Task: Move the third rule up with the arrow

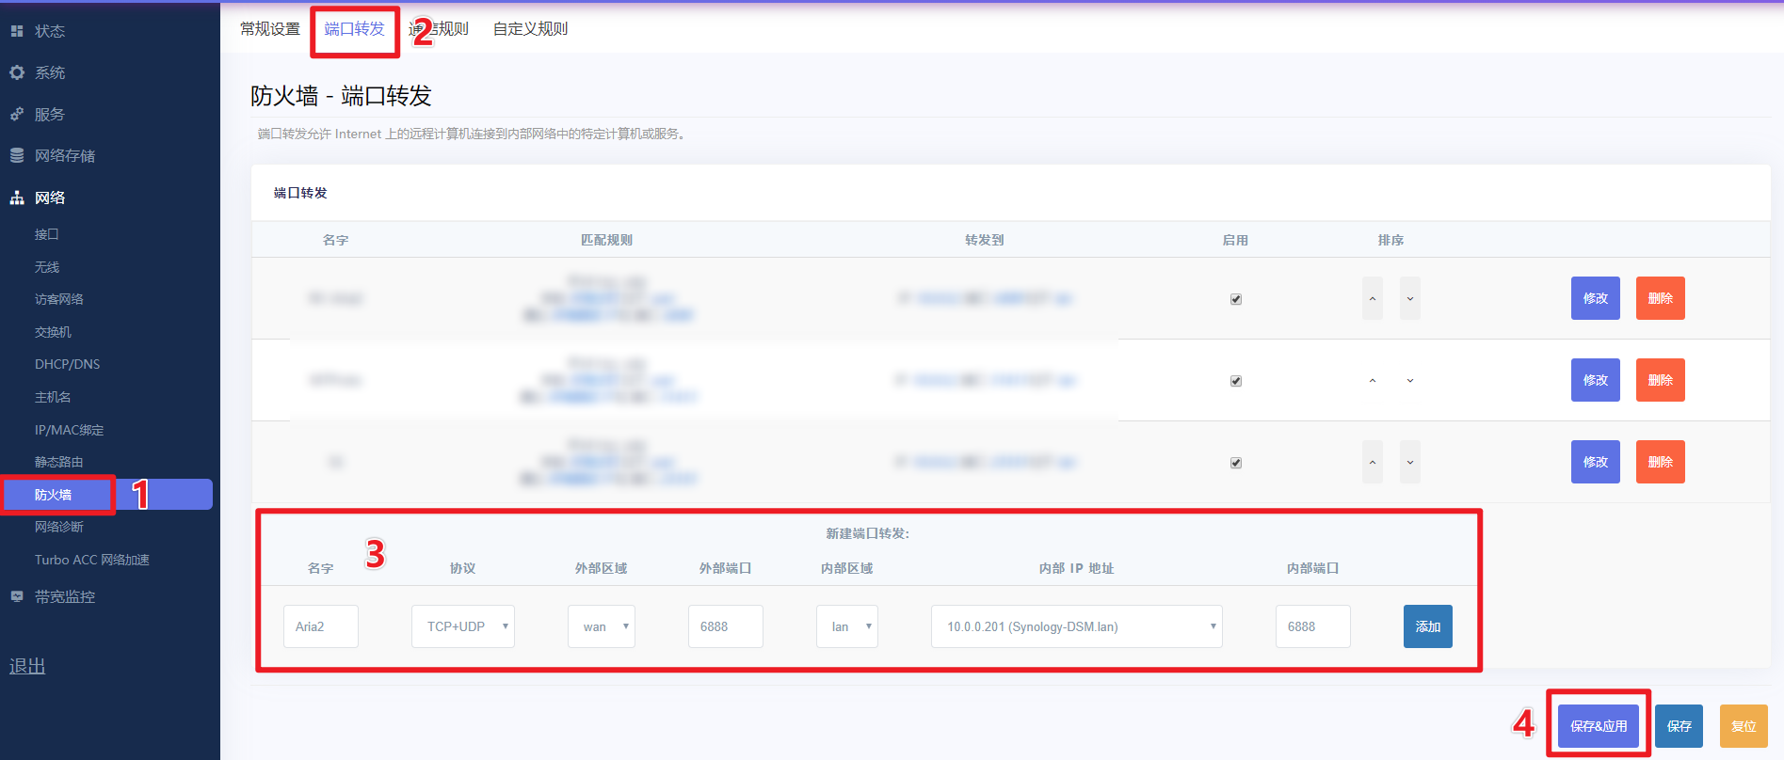Action: [x=1373, y=462]
